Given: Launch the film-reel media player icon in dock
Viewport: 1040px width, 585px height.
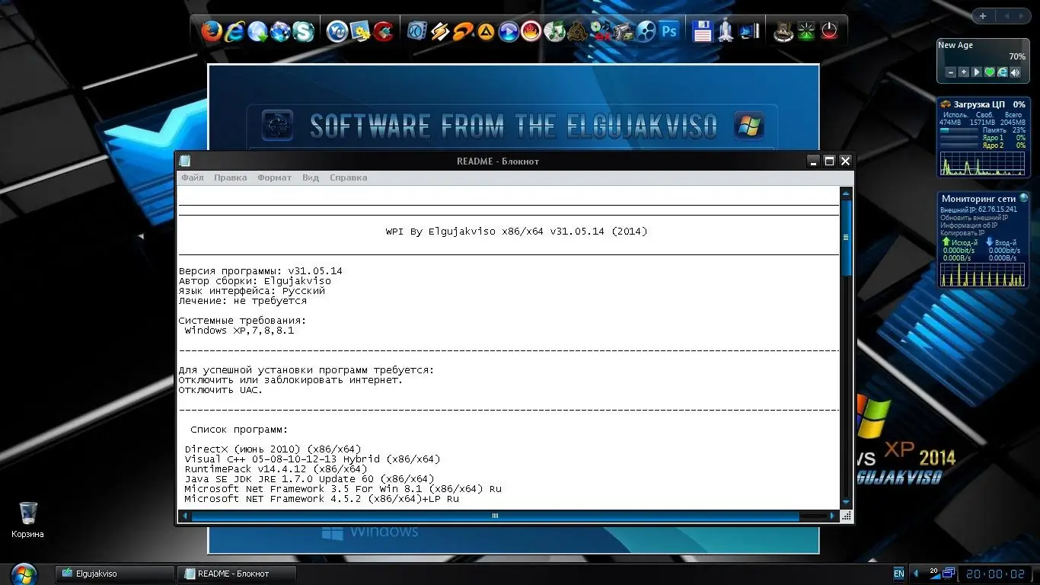Looking at the screenshot, I should click(x=646, y=31).
